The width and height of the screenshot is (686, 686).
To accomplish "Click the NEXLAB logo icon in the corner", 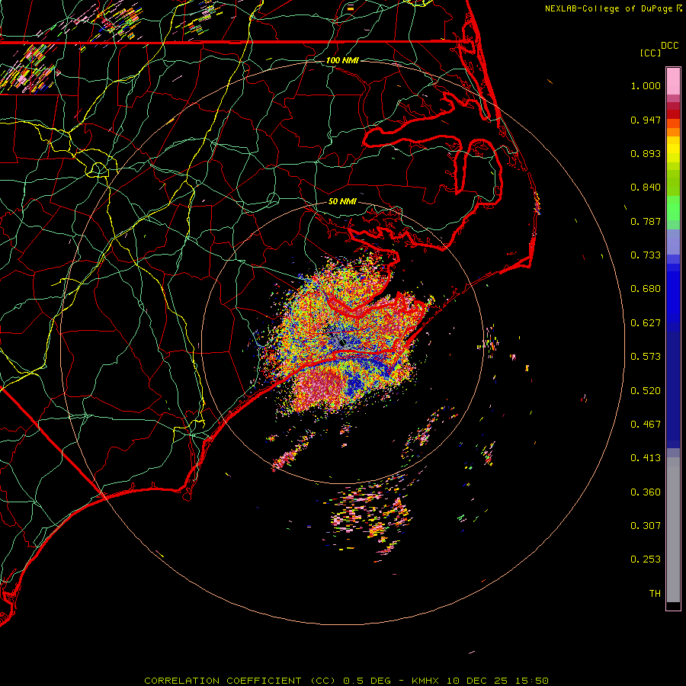I will (679, 8).
